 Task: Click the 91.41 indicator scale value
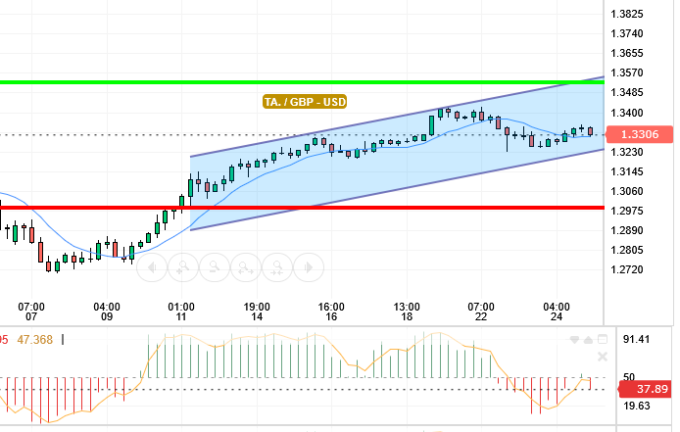[636, 339]
